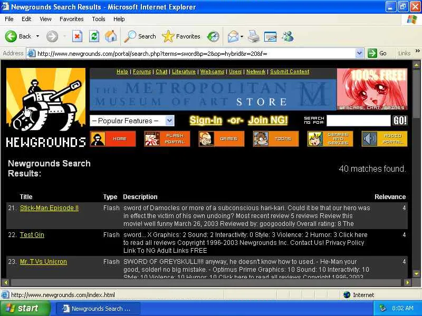Click the Edit page toolbar icon
The image size is (422, 316).
click(270, 36)
